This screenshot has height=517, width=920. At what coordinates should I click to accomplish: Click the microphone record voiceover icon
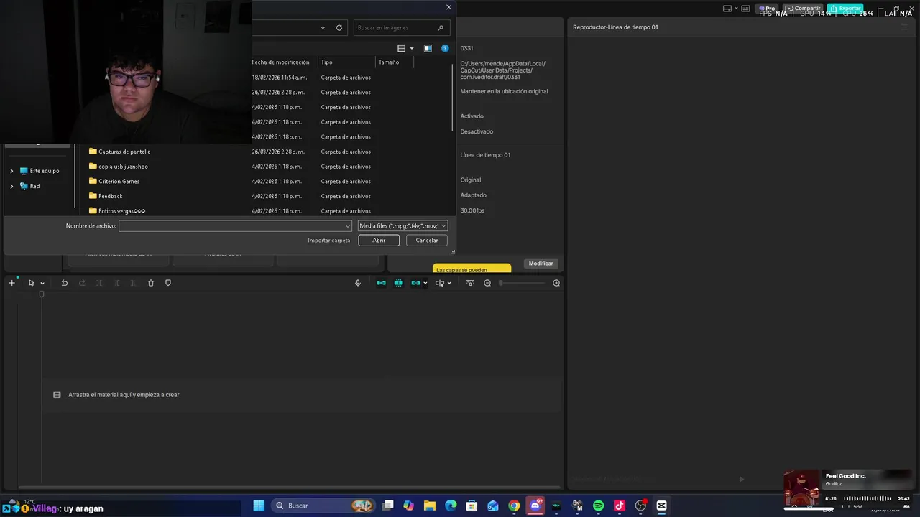358,283
